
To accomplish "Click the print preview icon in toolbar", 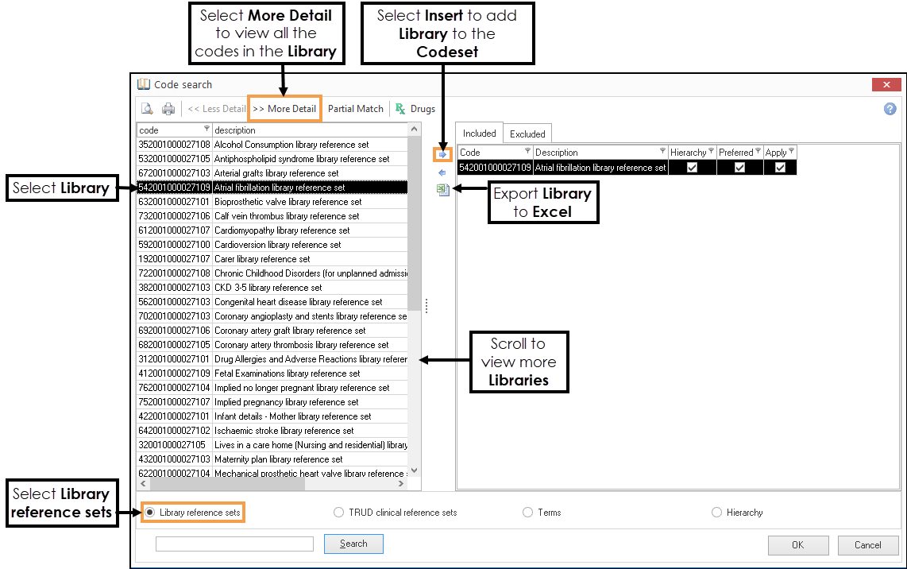I will [147, 109].
